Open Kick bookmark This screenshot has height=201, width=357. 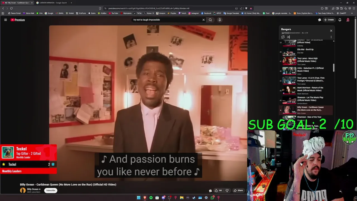pos(39,13)
